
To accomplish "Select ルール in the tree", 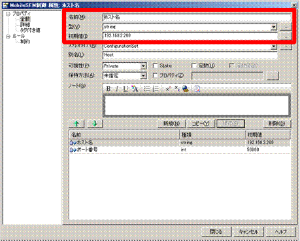I will coord(18,36).
